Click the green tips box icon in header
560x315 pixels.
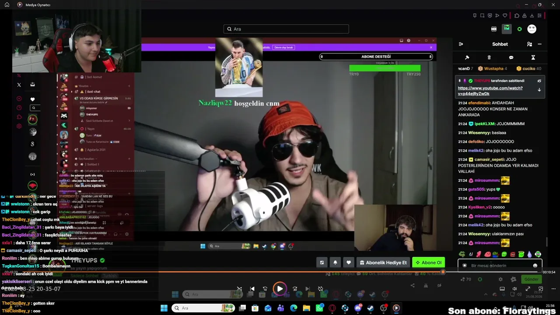click(507, 29)
